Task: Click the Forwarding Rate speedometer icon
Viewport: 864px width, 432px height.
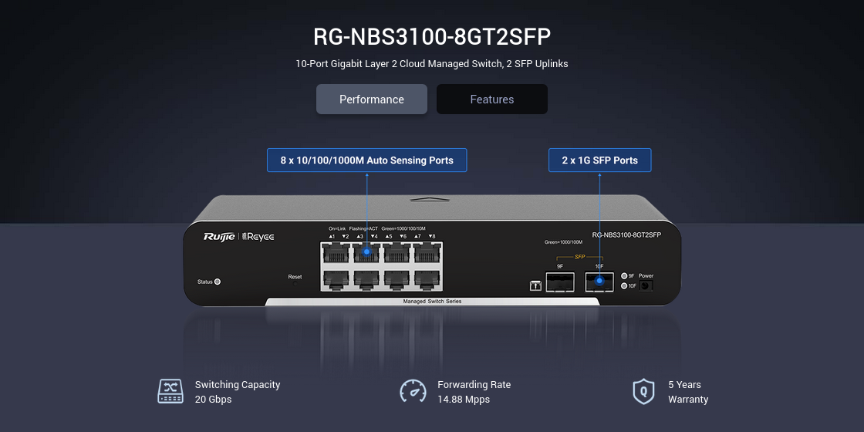Action: 413,391
